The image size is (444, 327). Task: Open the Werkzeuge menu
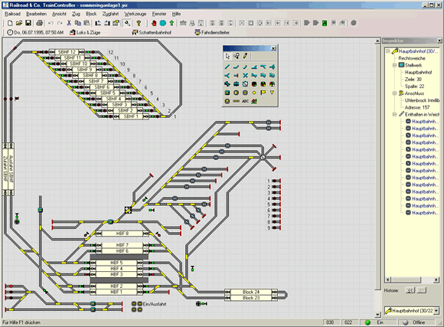pos(135,14)
